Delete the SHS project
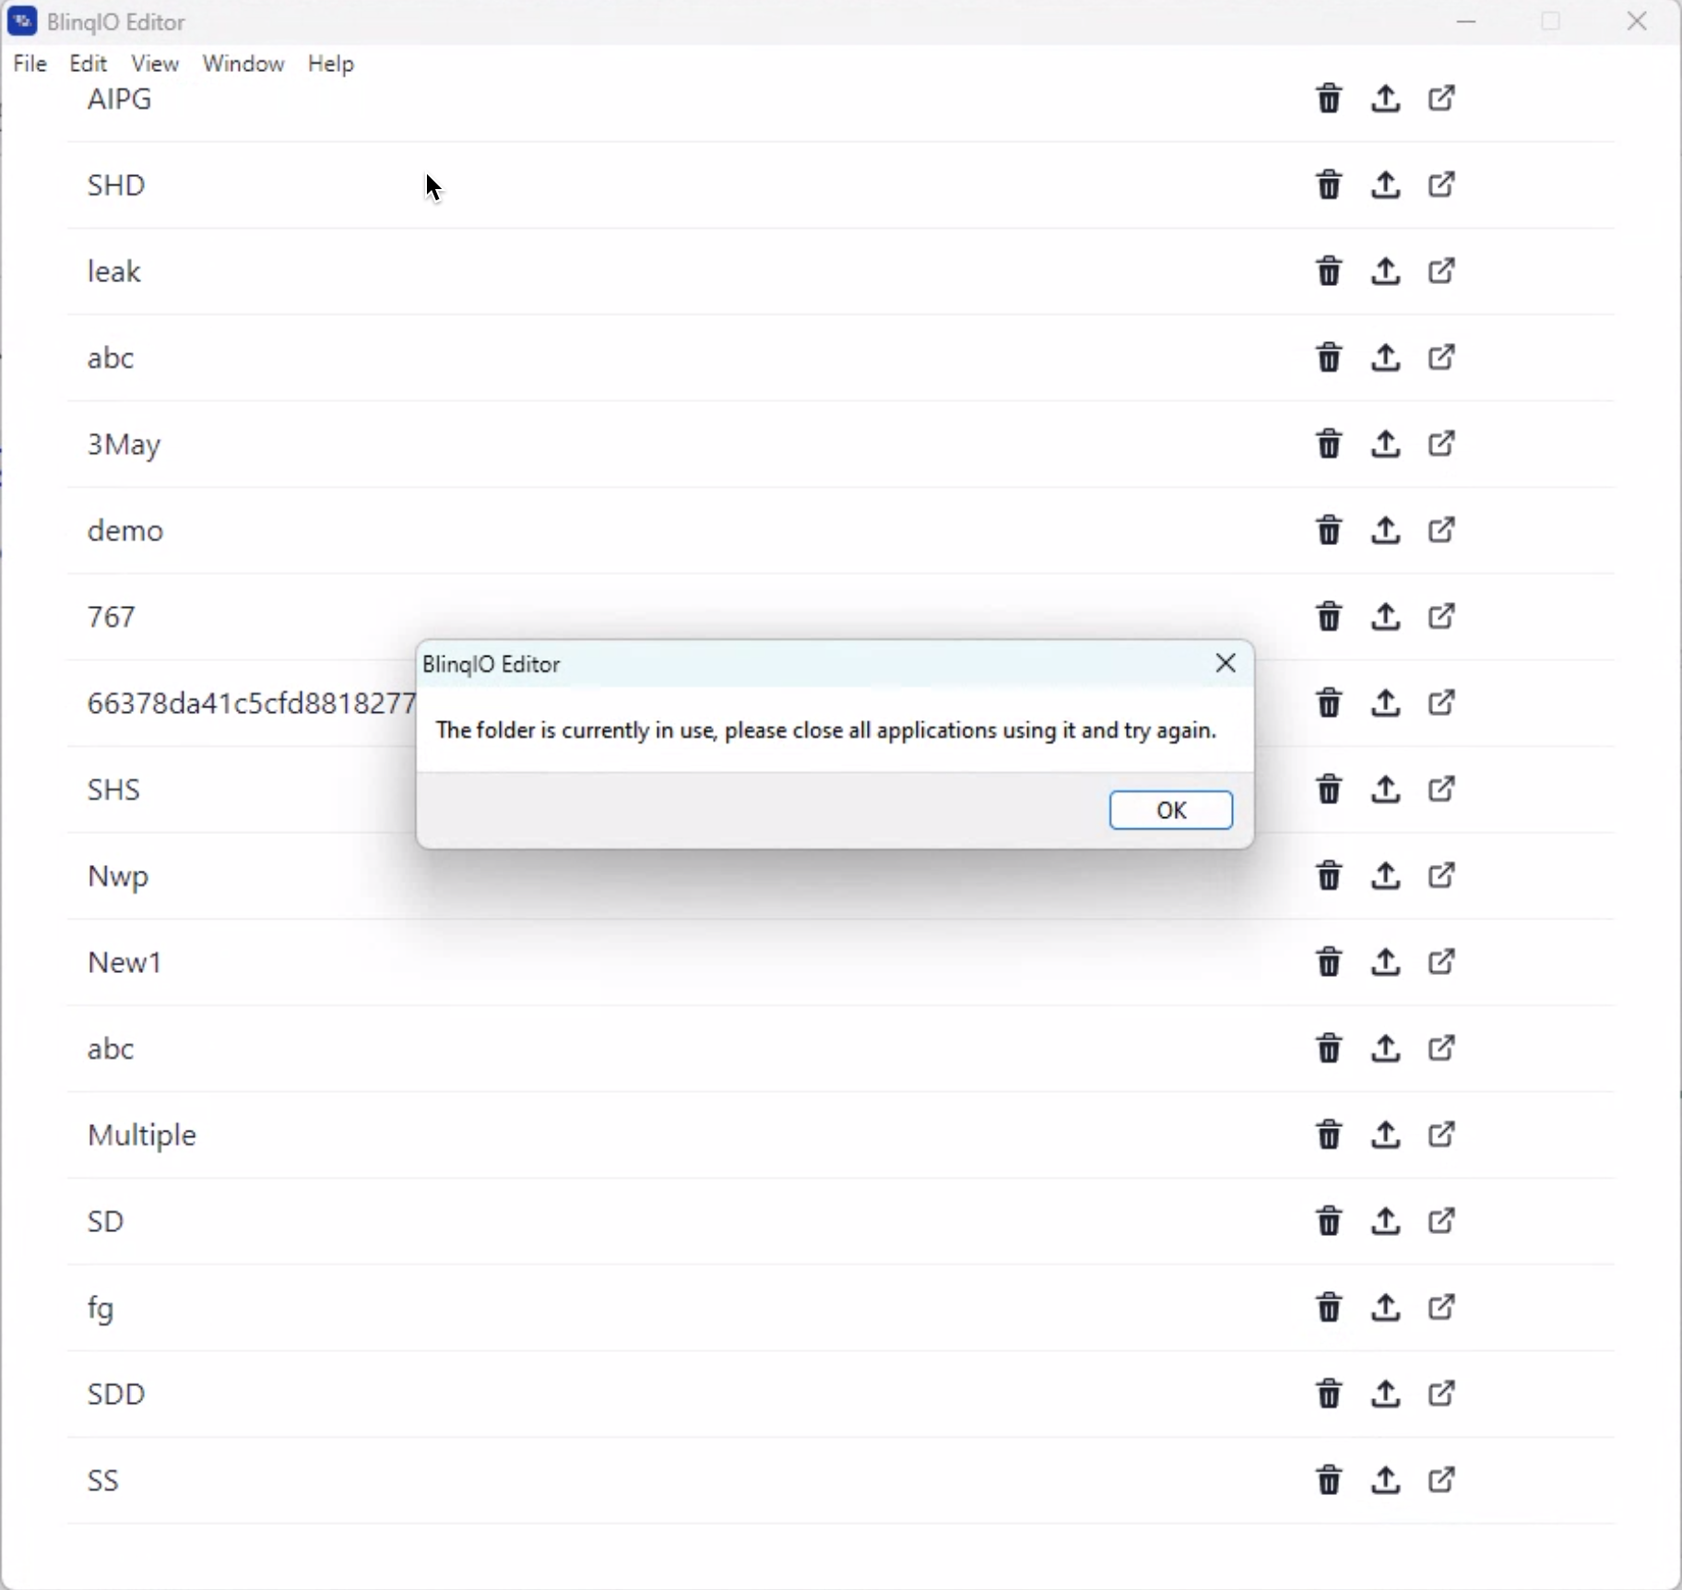 pos(1329,790)
